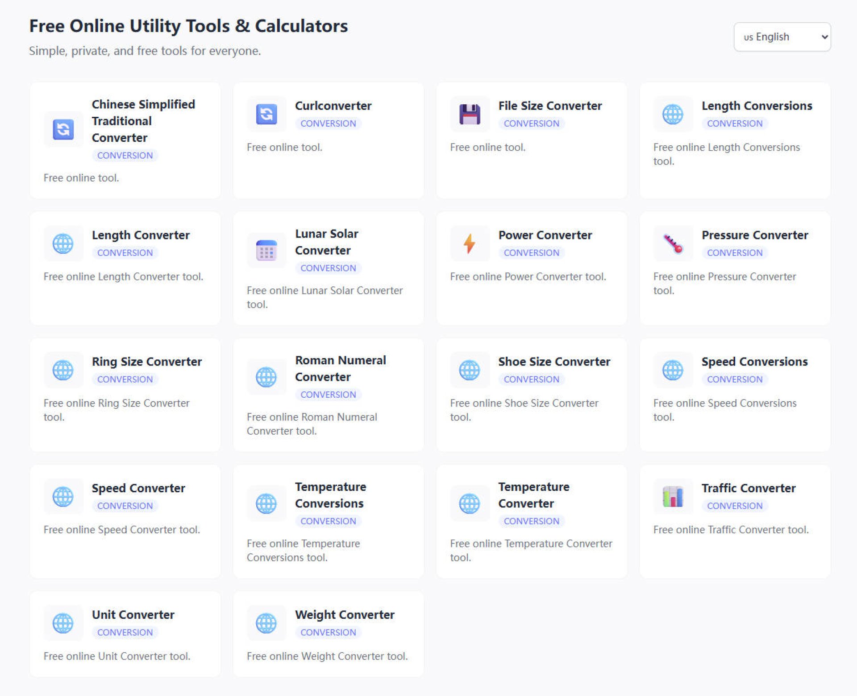Click the Chinese Simplified Traditional Converter icon
Image resolution: width=857 pixels, height=696 pixels.
[x=63, y=129]
